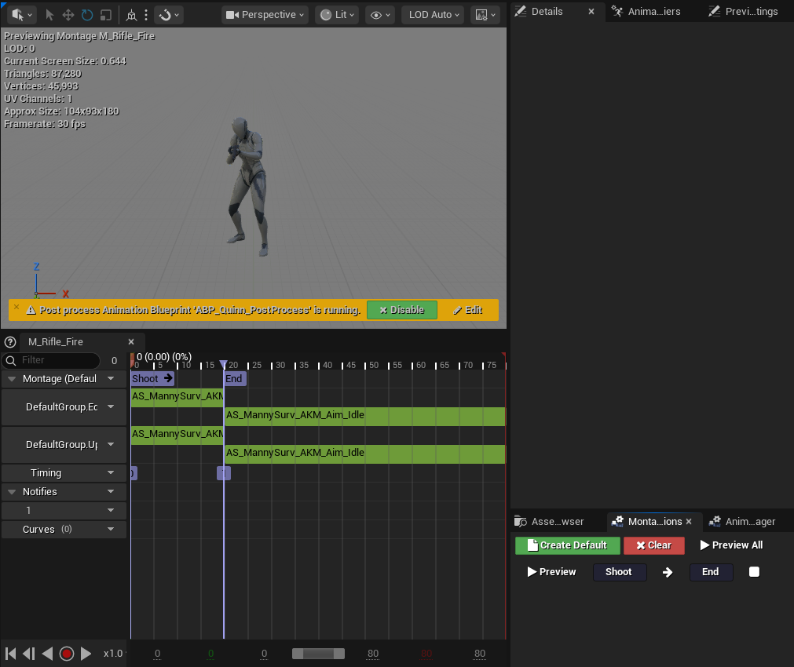Collapse the Notifies track
This screenshot has height=667, width=794.
pos(12,491)
